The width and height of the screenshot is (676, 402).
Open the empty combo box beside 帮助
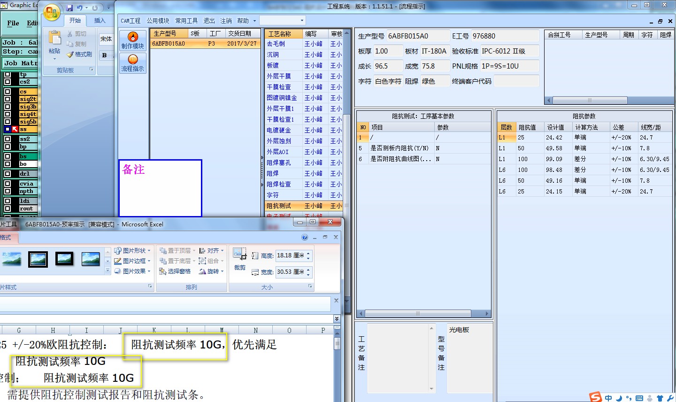click(x=283, y=20)
